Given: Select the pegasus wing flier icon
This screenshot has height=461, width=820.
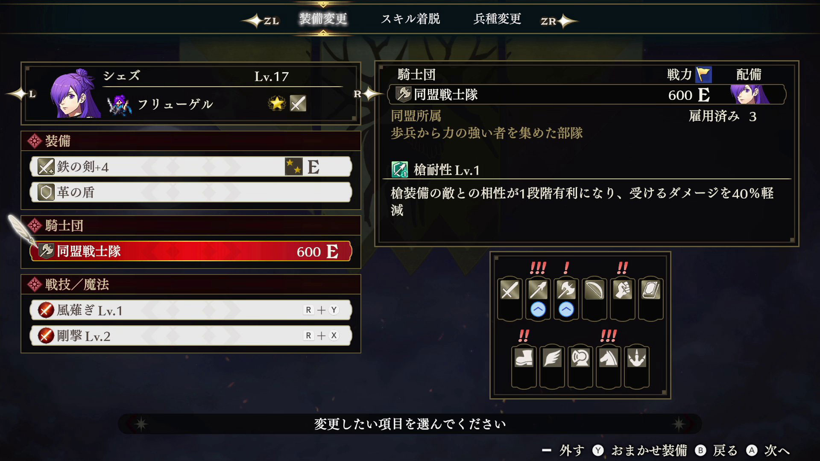Looking at the screenshot, I should tap(552, 358).
